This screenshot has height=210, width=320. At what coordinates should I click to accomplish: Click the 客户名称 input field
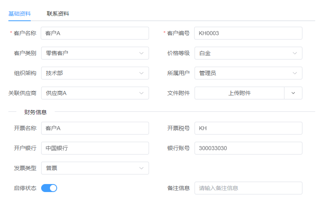95,33
